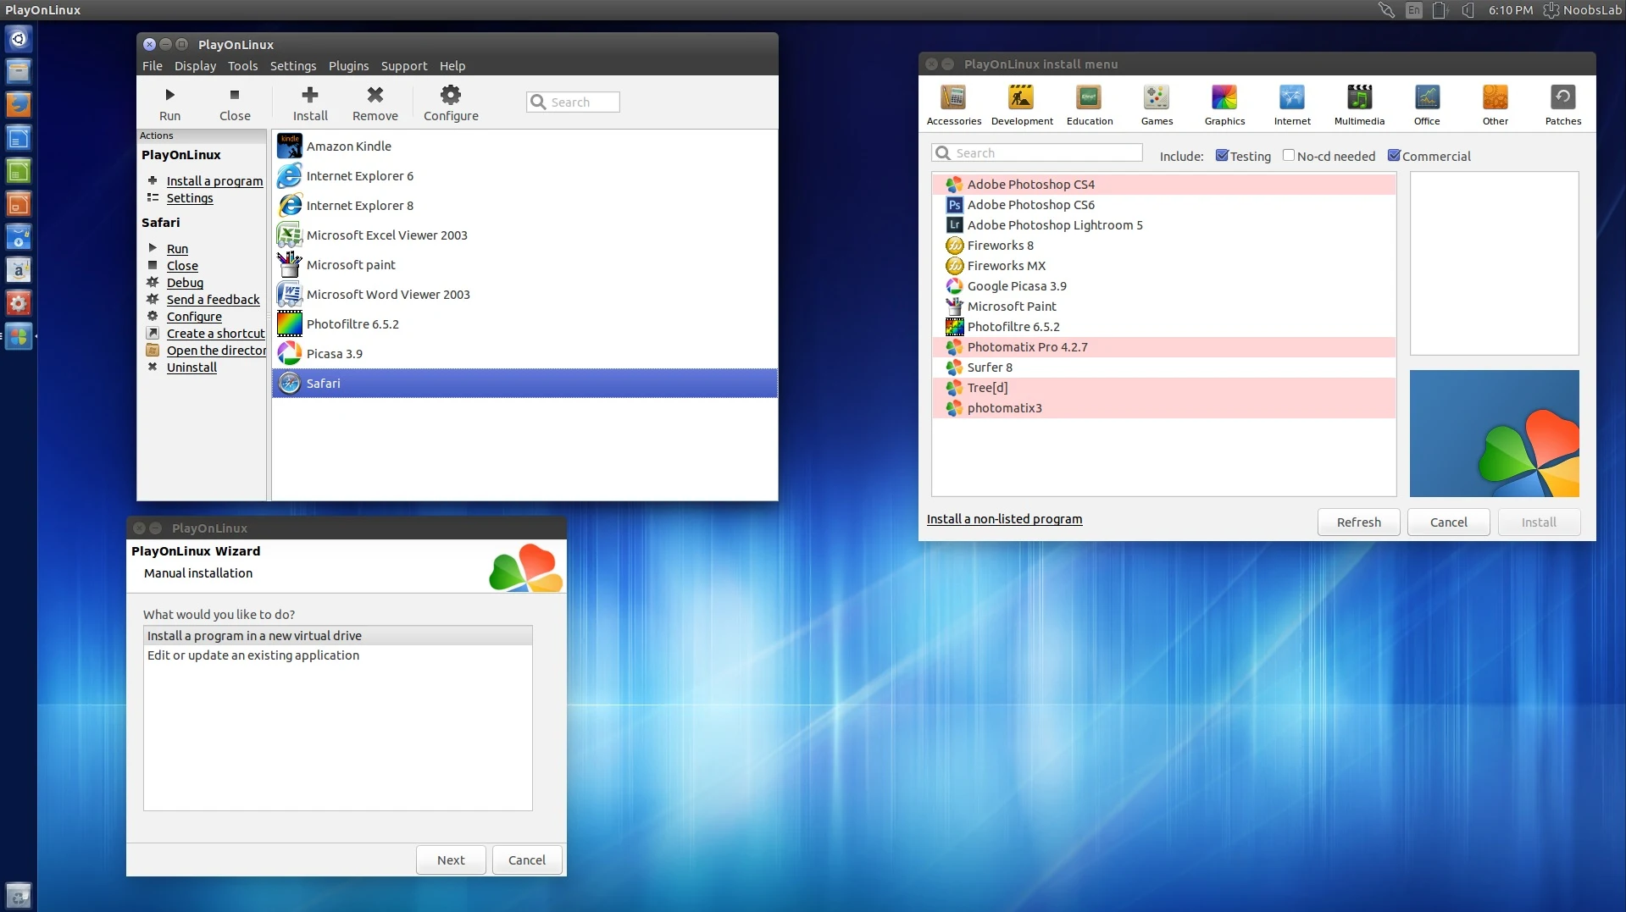This screenshot has height=912, width=1626.
Task: Click the Close toolbar icon with stop square
Action: click(x=235, y=103)
